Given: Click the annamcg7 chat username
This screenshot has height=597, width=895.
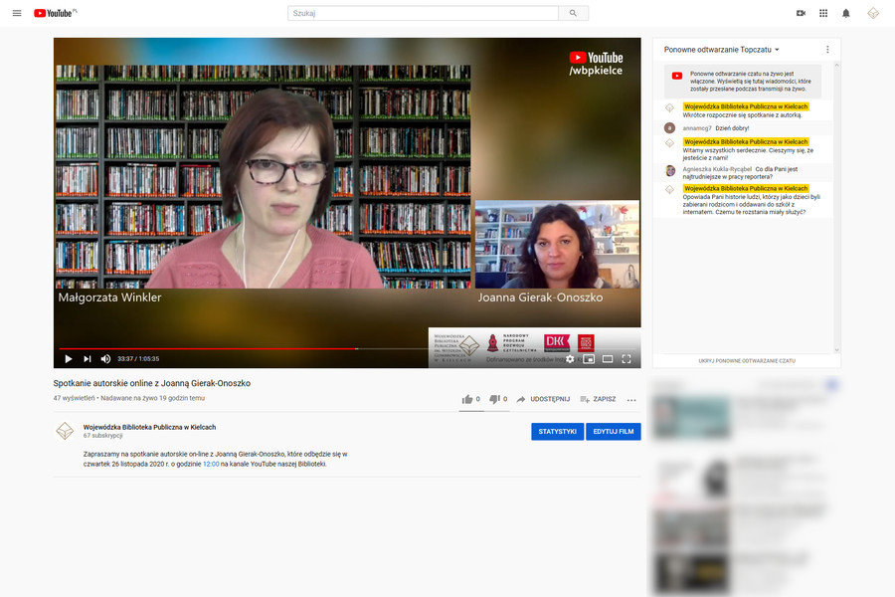Looking at the screenshot, I should (697, 128).
